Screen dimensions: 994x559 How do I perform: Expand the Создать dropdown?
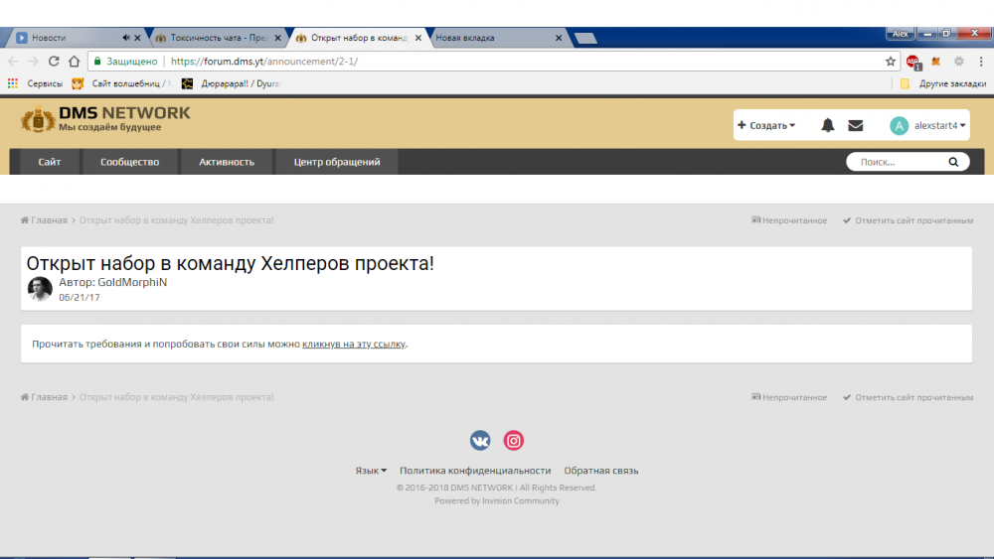click(x=765, y=125)
